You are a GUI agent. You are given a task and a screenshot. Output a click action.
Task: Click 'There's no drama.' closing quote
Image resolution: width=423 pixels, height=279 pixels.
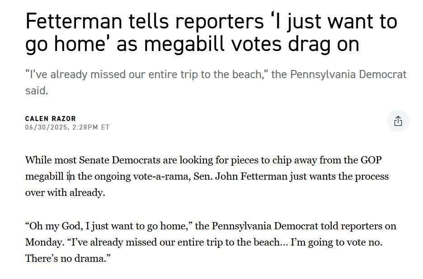coord(68,259)
